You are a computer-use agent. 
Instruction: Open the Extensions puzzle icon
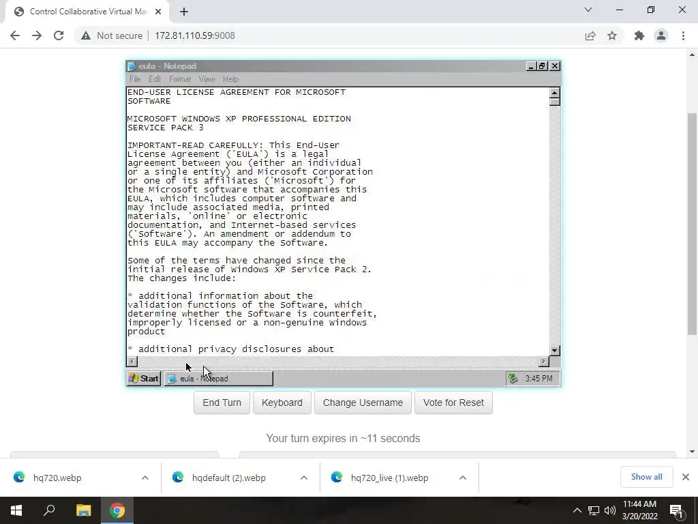(x=639, y=35)
